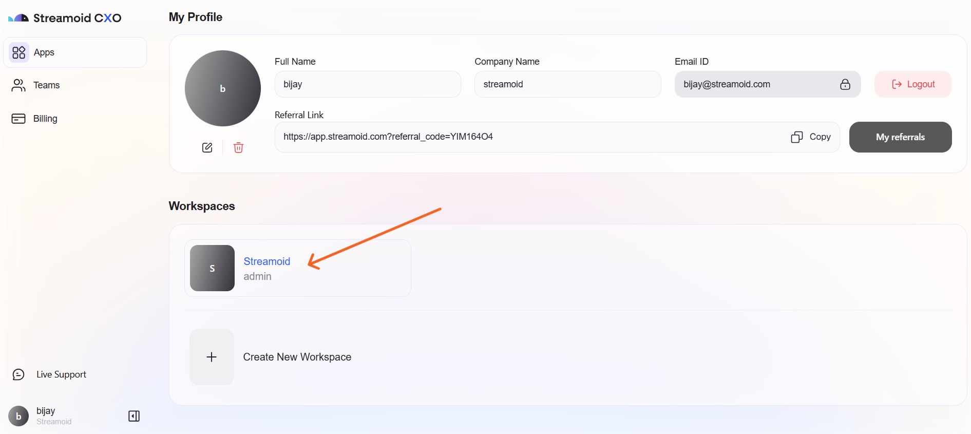Screen dimensions: 971x434
Task: Open the Apps menu in sidebar
Action: 44,52
